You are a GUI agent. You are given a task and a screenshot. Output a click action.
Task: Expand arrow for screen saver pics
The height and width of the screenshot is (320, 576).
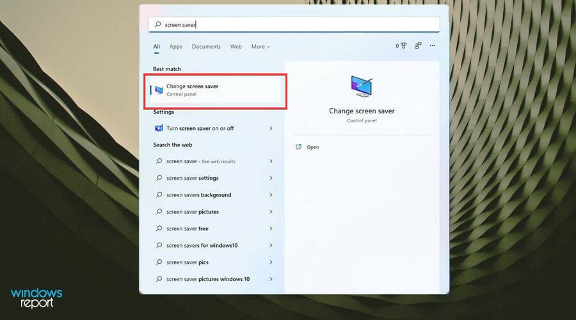pos(271,262)
